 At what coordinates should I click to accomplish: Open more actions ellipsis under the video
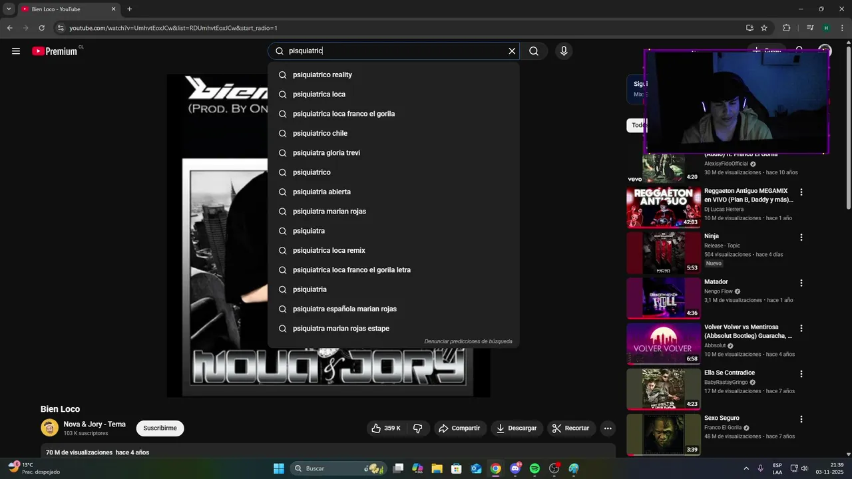tap(608, 428)
